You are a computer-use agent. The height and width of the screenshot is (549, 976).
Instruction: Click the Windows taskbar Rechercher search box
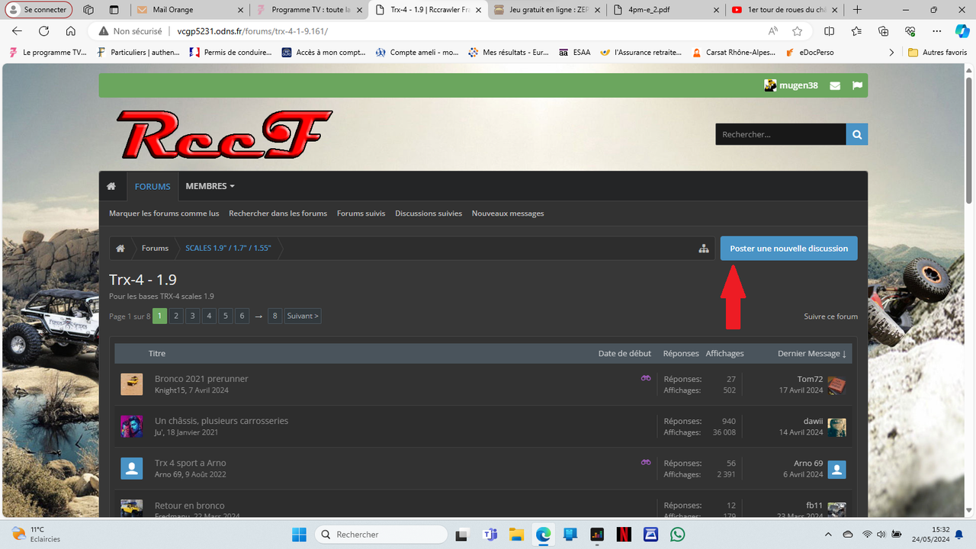coord(381,535)
